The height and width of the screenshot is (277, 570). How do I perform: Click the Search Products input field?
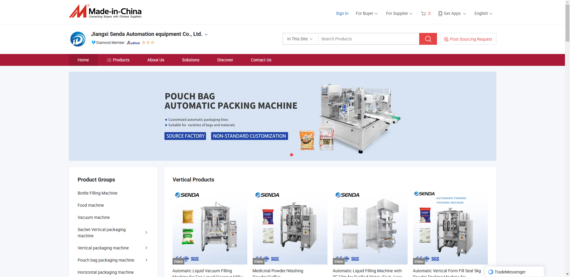pos(369,39)
